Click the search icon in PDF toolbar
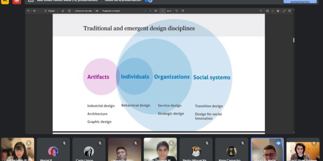Viewport: 323px width, 161px height. pyautogui.click(x=261, y=11)
